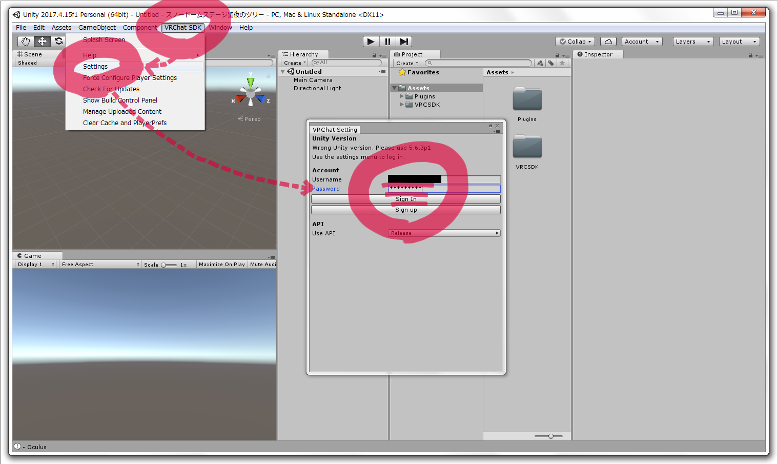This screenshot has width=777, height=464.
Task: Click the Step frame button
Action: tap(404, 42)
